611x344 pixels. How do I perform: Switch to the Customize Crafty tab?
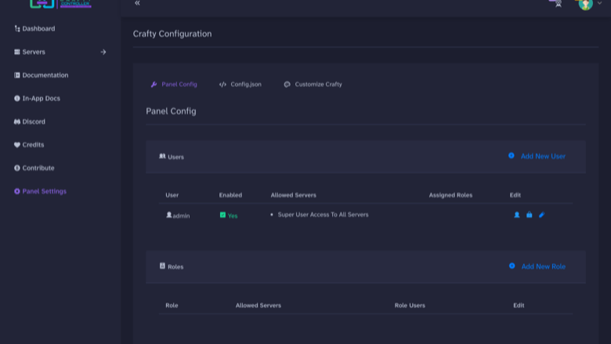[313, 84]
